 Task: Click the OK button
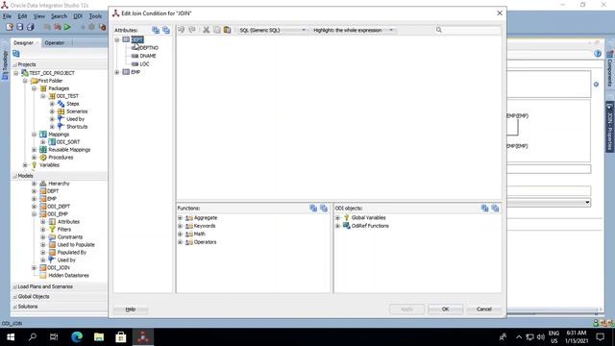tap(445, 309)
